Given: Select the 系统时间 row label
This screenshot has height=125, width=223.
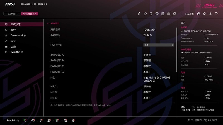Looking at the screenshot, I should [55, 35].
